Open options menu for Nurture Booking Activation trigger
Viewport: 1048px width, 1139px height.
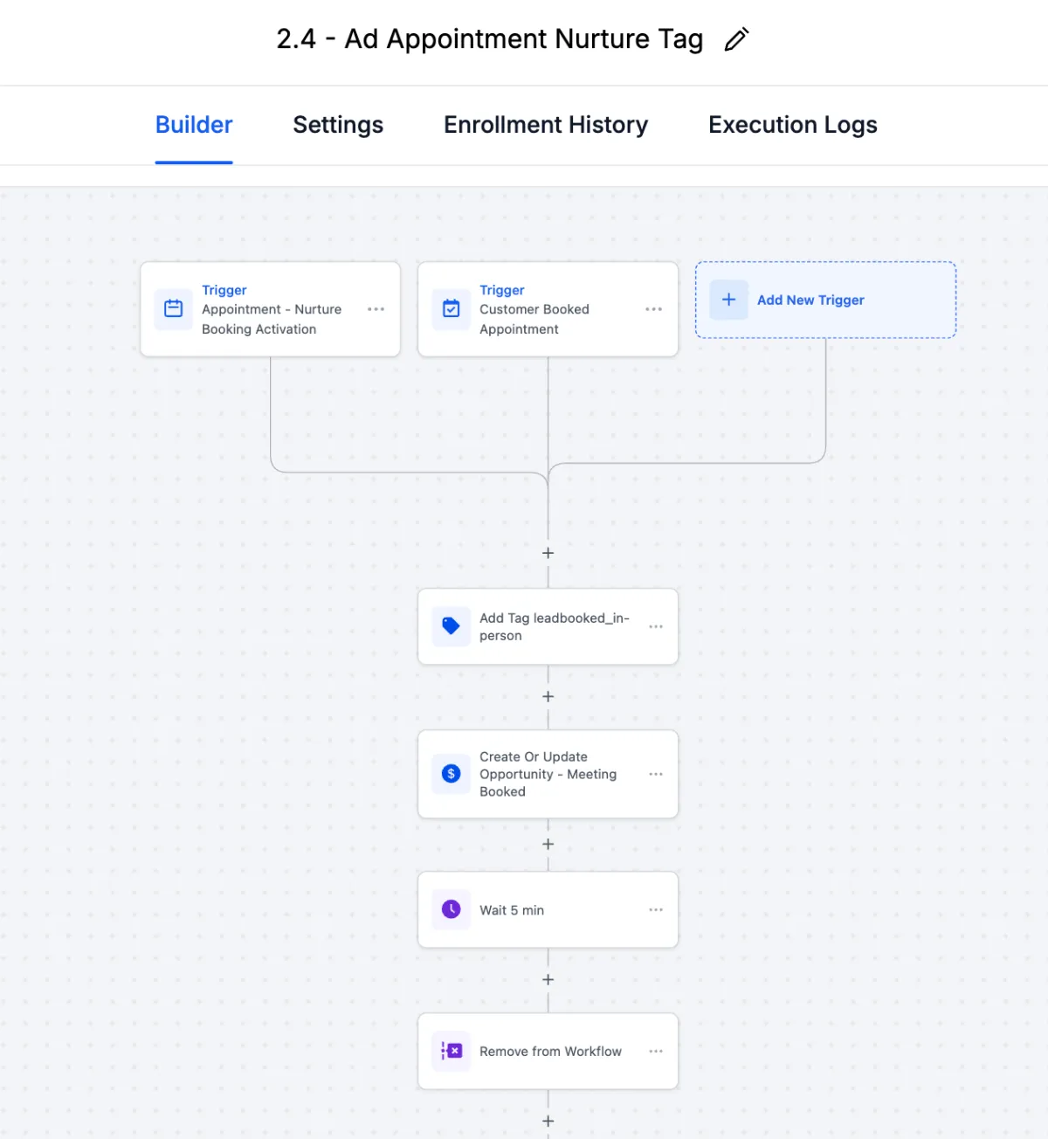tap(376, 309)
